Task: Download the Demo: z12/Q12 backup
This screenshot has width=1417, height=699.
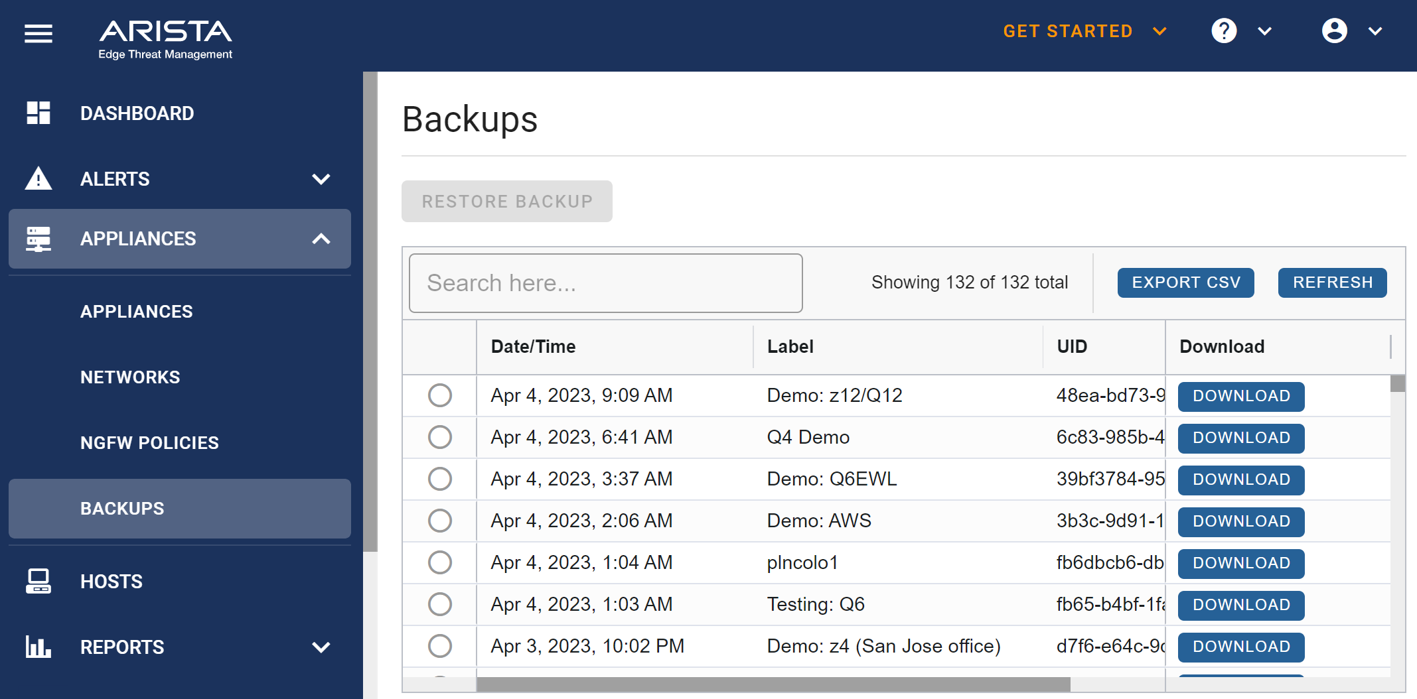Action: [1241, 396]
